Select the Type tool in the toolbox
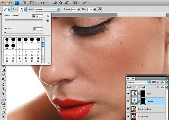The image size is (169, 120). (3, 89)
